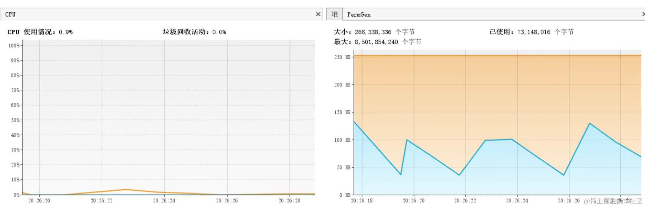The image size is (645, 207).
Task: Close the CPU panel
Action: tap(318, 14)
